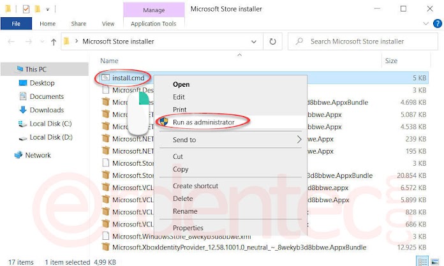
Task: Click the XboxIdentityProvider package icon
Action: pyautogui.click(x=106, y=247)
